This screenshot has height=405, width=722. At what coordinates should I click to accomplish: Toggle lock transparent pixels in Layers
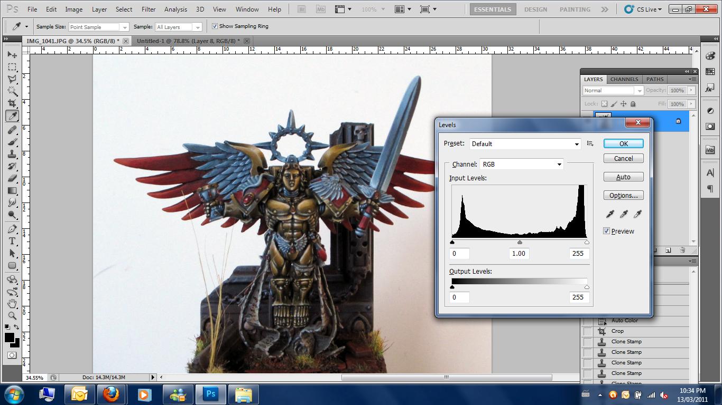[x=605, y=104]
